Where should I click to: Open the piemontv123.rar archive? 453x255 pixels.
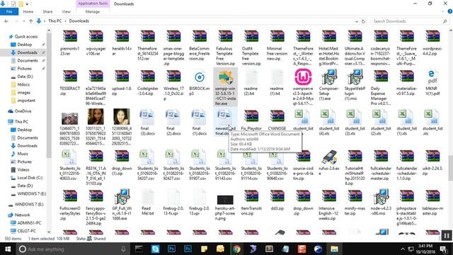70,42
